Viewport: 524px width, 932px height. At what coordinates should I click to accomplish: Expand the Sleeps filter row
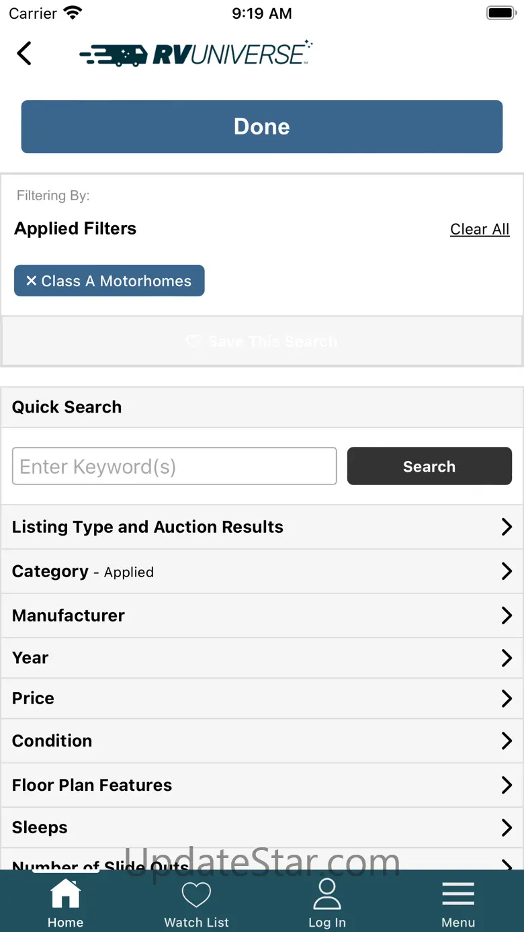click(262, 827)
